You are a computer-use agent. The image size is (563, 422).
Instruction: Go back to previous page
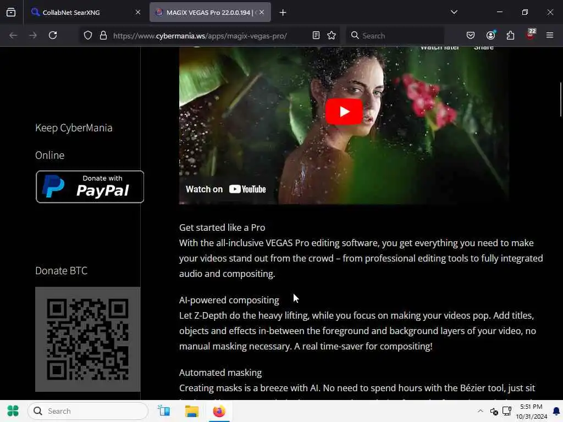tap(13, 36)
